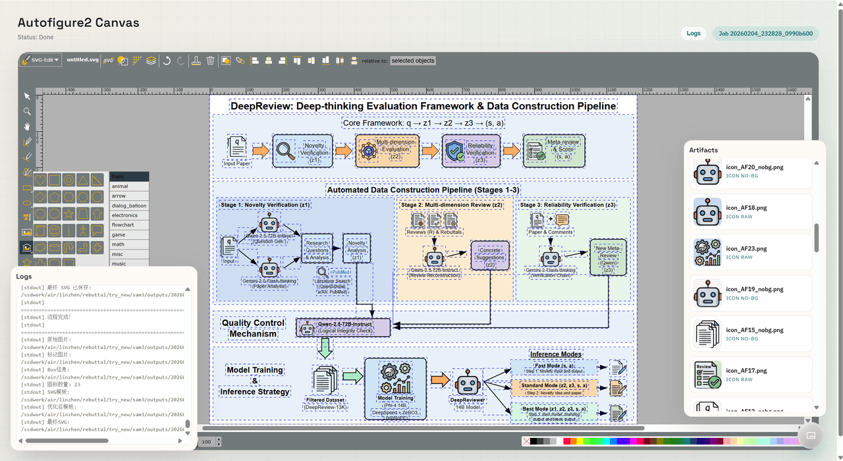Toggle the wireframe mode icon
Viewport: 843px width, 461px height.
coord(122,61)
